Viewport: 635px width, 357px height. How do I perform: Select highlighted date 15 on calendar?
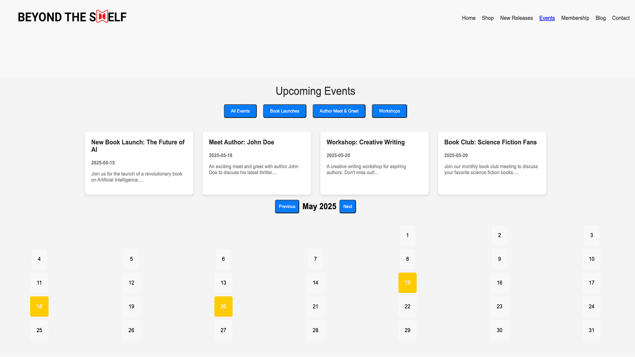[407, 283]
